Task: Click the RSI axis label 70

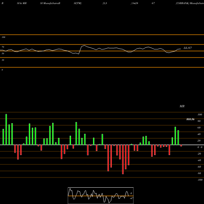Action: (x=3, y=47)
